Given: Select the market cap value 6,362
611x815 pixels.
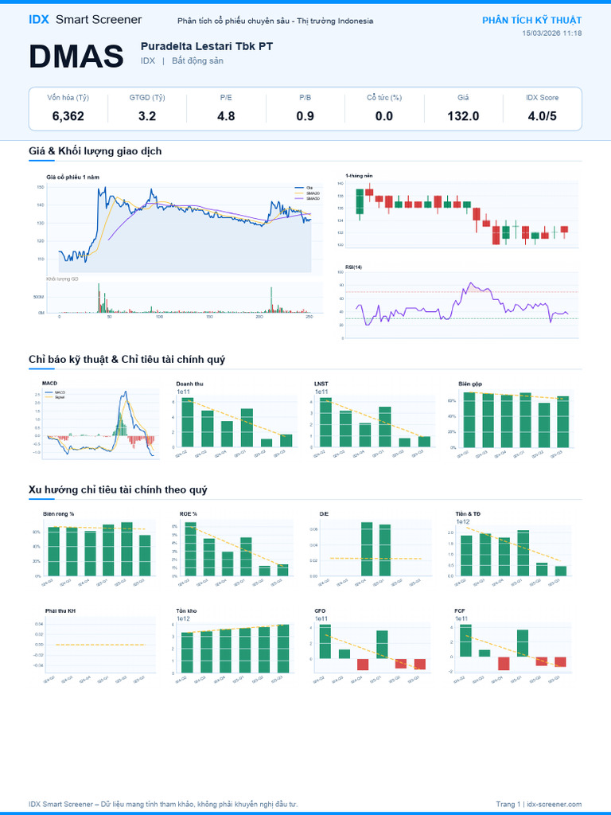Looking at the screenshot, I should [68, 116].
